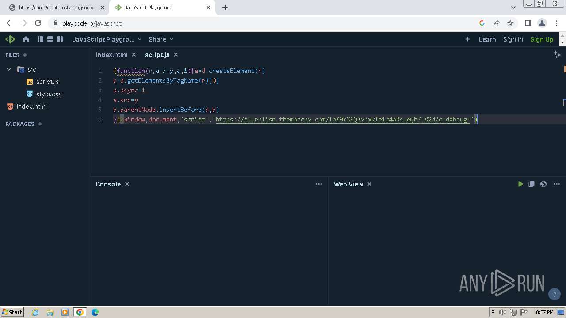Go to the home icon
The width and height of the screenshot is (566, 318).
(26, 39)
